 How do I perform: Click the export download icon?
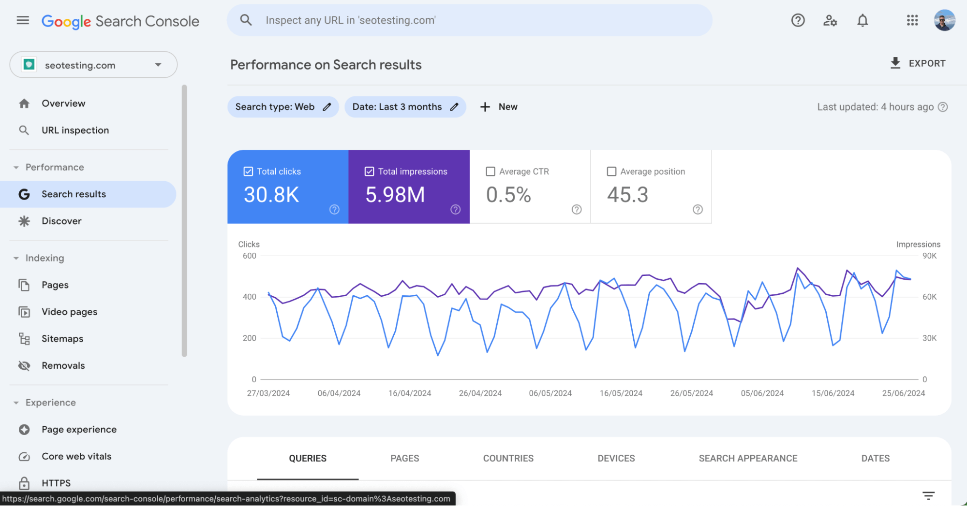point(895,63)
